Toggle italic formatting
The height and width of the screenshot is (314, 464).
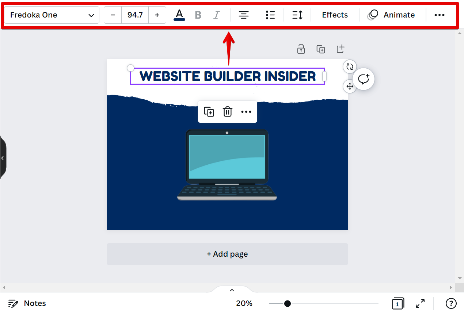217,15
